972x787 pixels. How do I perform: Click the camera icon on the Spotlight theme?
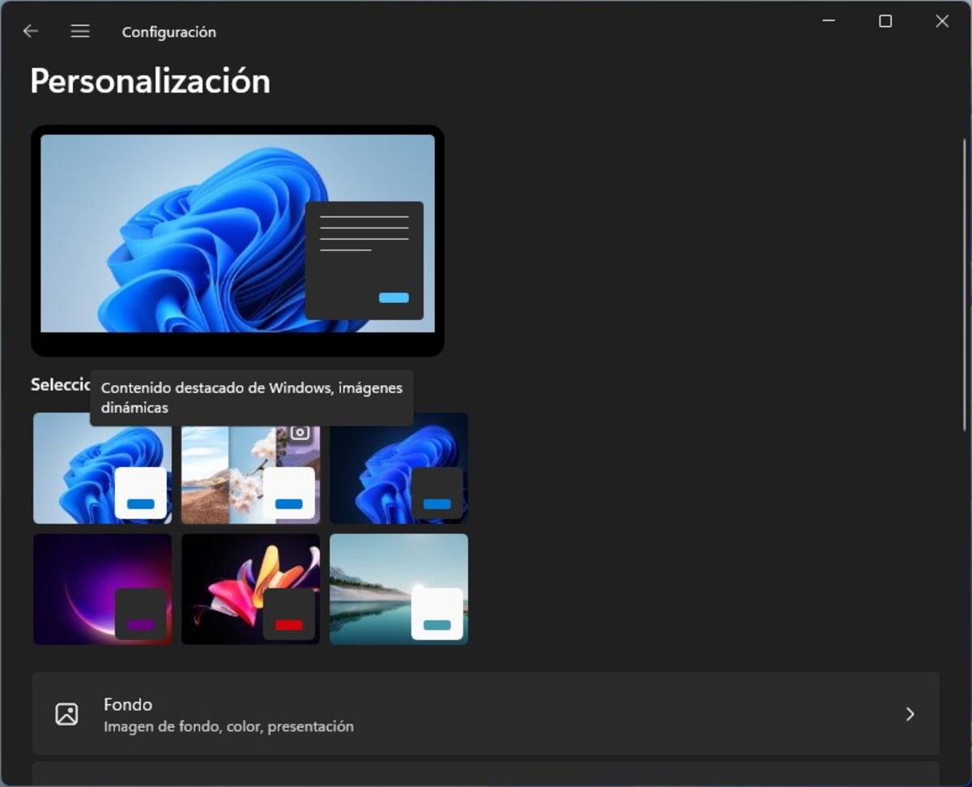[x=301, y=433]
